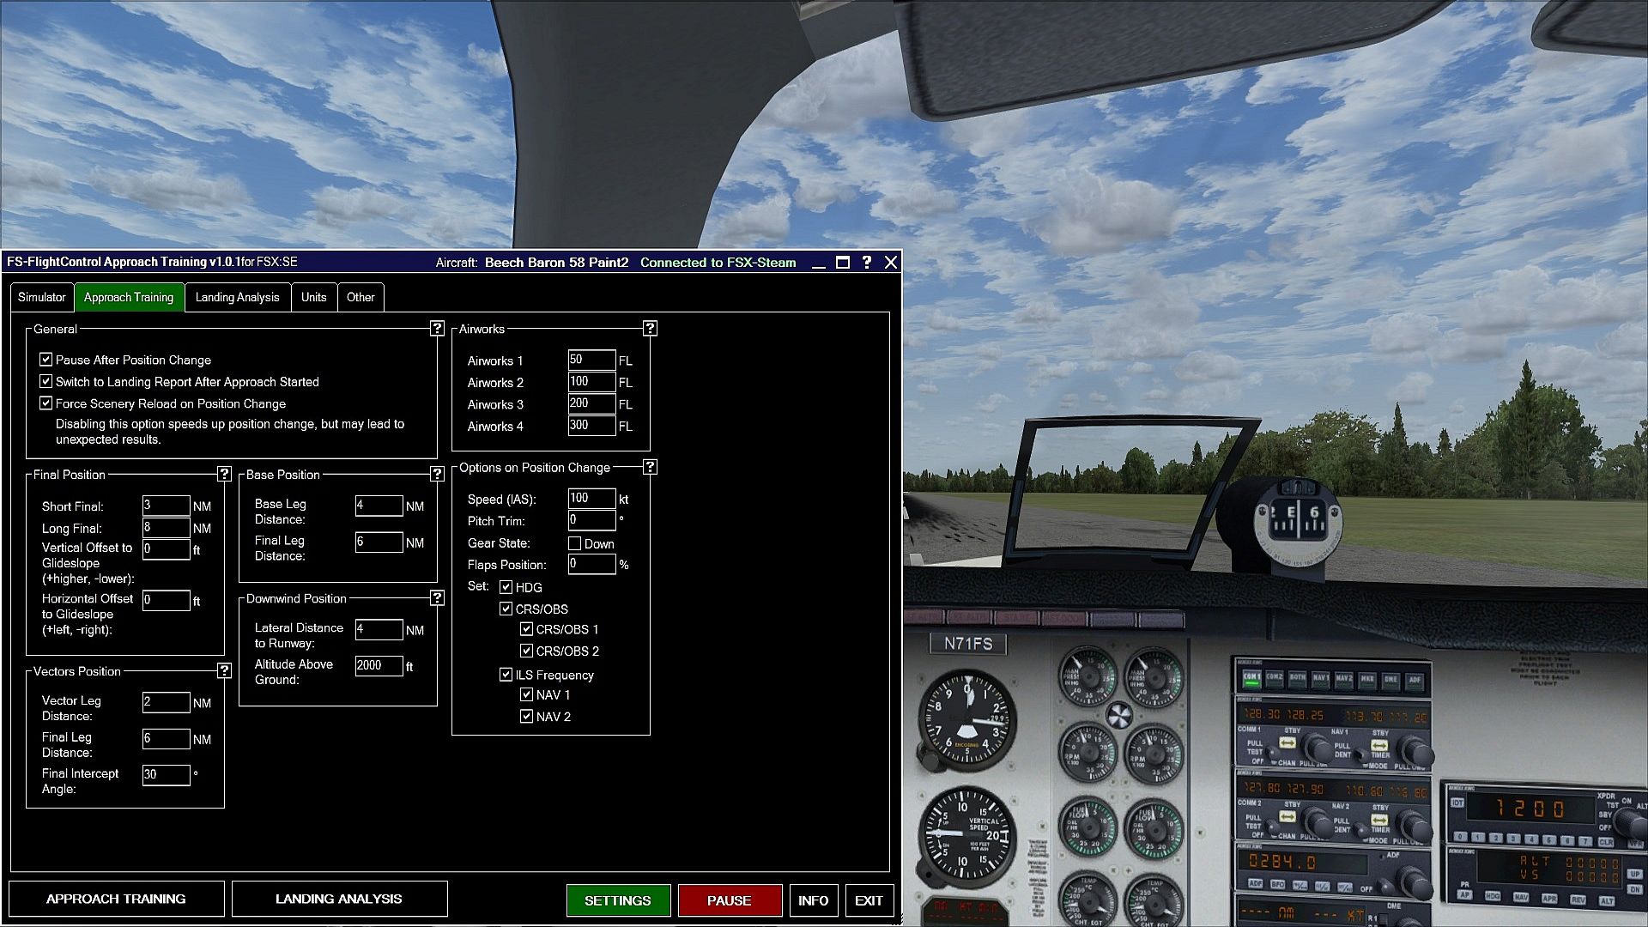Click the Speed (IAS) input field
The height and width of the screenshot is (927, 1648).
[x=591, y=499]
